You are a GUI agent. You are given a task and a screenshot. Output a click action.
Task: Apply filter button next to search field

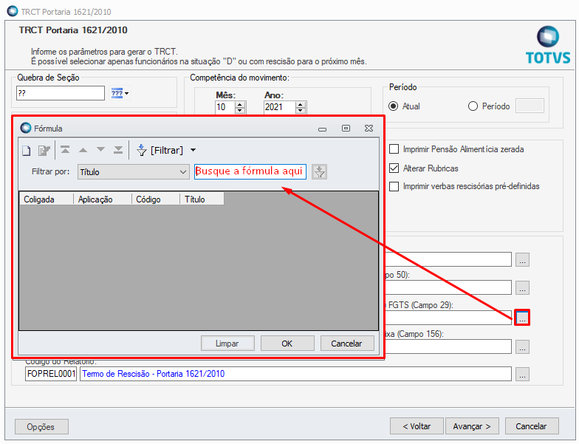pyautogui.click(x=319, y=171)
